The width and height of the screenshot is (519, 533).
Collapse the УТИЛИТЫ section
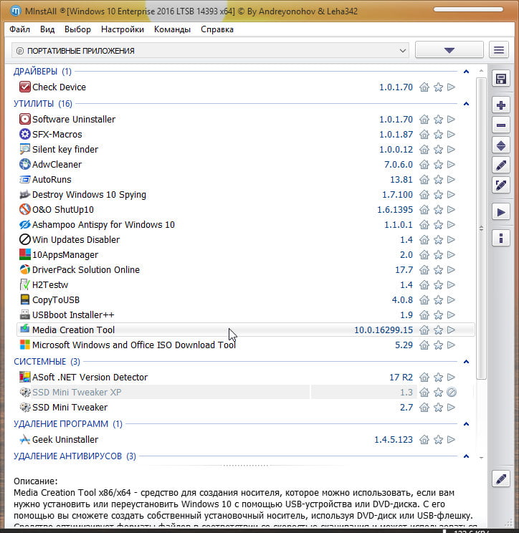(466, 104)
